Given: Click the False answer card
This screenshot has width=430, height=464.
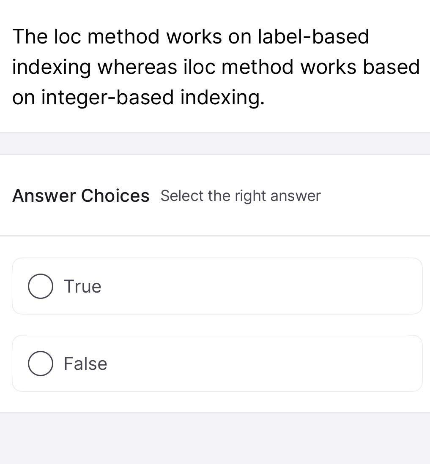Looking at the screenshot, I should [217, 363].
